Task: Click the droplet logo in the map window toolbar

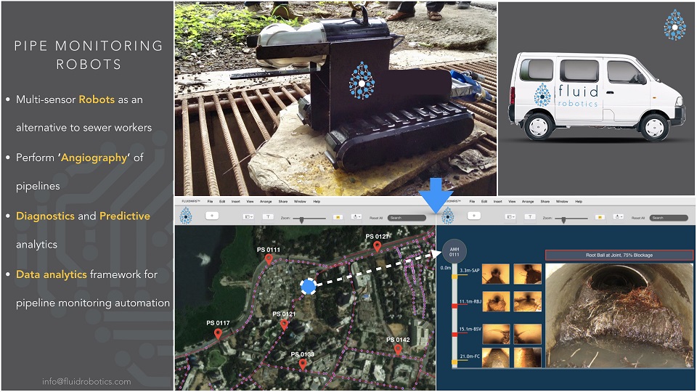Action: [x=185, y=216]
